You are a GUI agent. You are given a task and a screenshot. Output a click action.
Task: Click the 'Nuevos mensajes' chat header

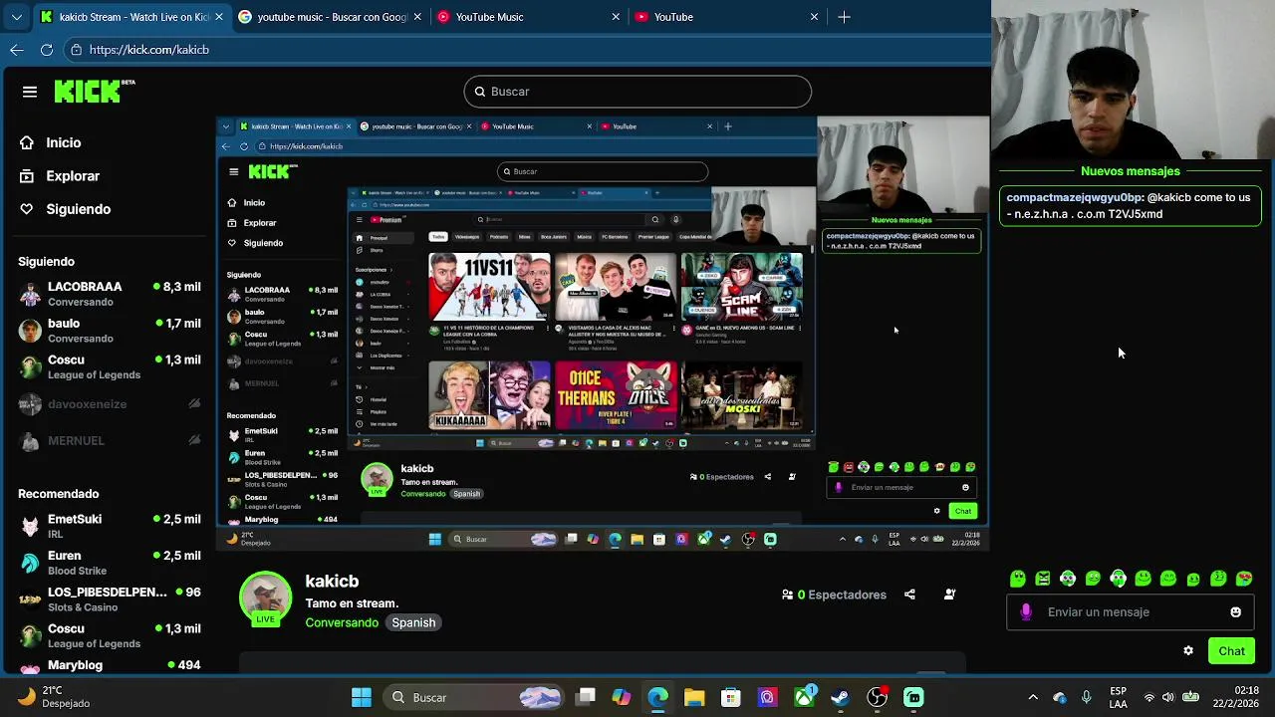click(1131, 171)
